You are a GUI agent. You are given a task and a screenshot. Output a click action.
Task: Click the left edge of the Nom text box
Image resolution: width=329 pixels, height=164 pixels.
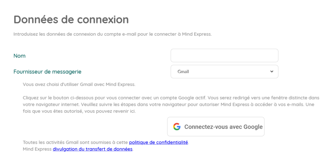pos(173,56)
